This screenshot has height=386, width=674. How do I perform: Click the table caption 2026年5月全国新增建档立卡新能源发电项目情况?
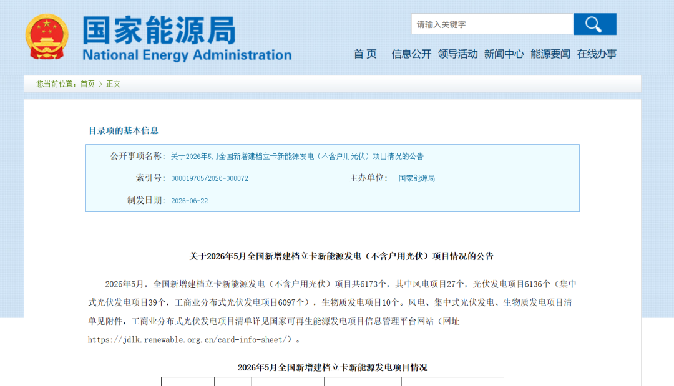332,367
